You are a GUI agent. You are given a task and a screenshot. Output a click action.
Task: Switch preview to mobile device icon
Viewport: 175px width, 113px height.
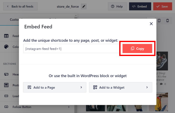(x=167, y=20)
